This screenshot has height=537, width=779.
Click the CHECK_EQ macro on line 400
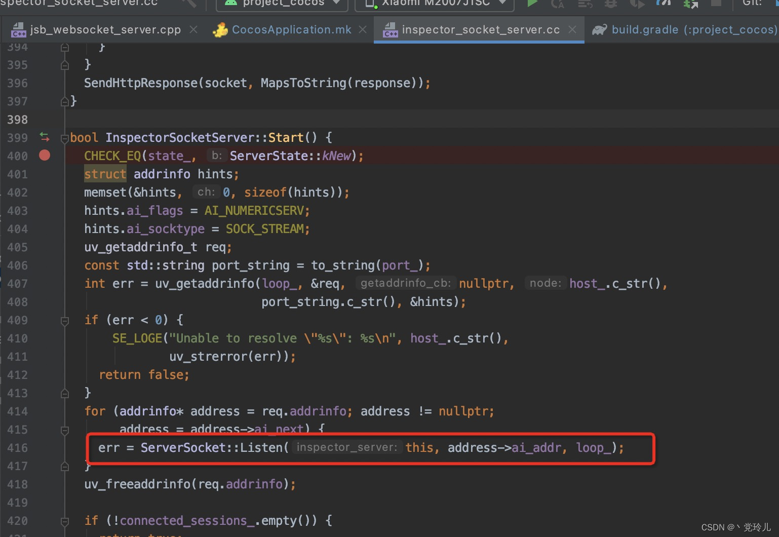pos(112,156)
